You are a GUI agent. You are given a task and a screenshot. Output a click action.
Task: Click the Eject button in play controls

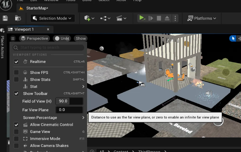click(x=167, y=18)
